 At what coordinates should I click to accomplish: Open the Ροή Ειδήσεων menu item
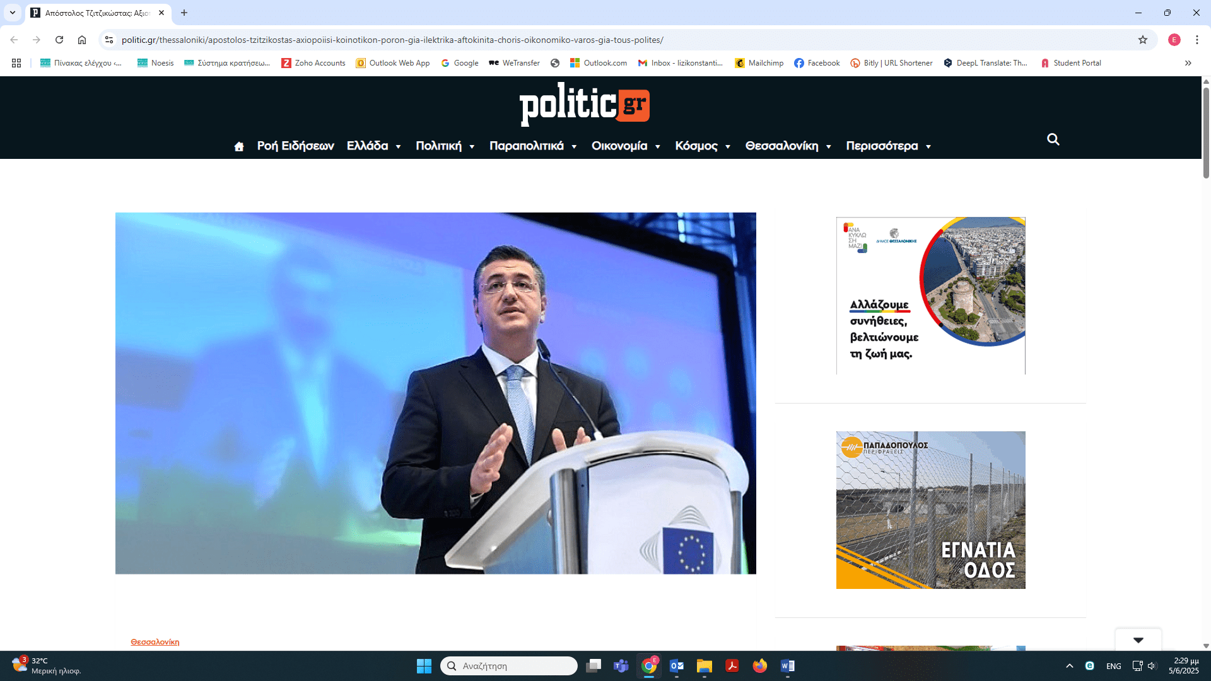click(295, 146)
